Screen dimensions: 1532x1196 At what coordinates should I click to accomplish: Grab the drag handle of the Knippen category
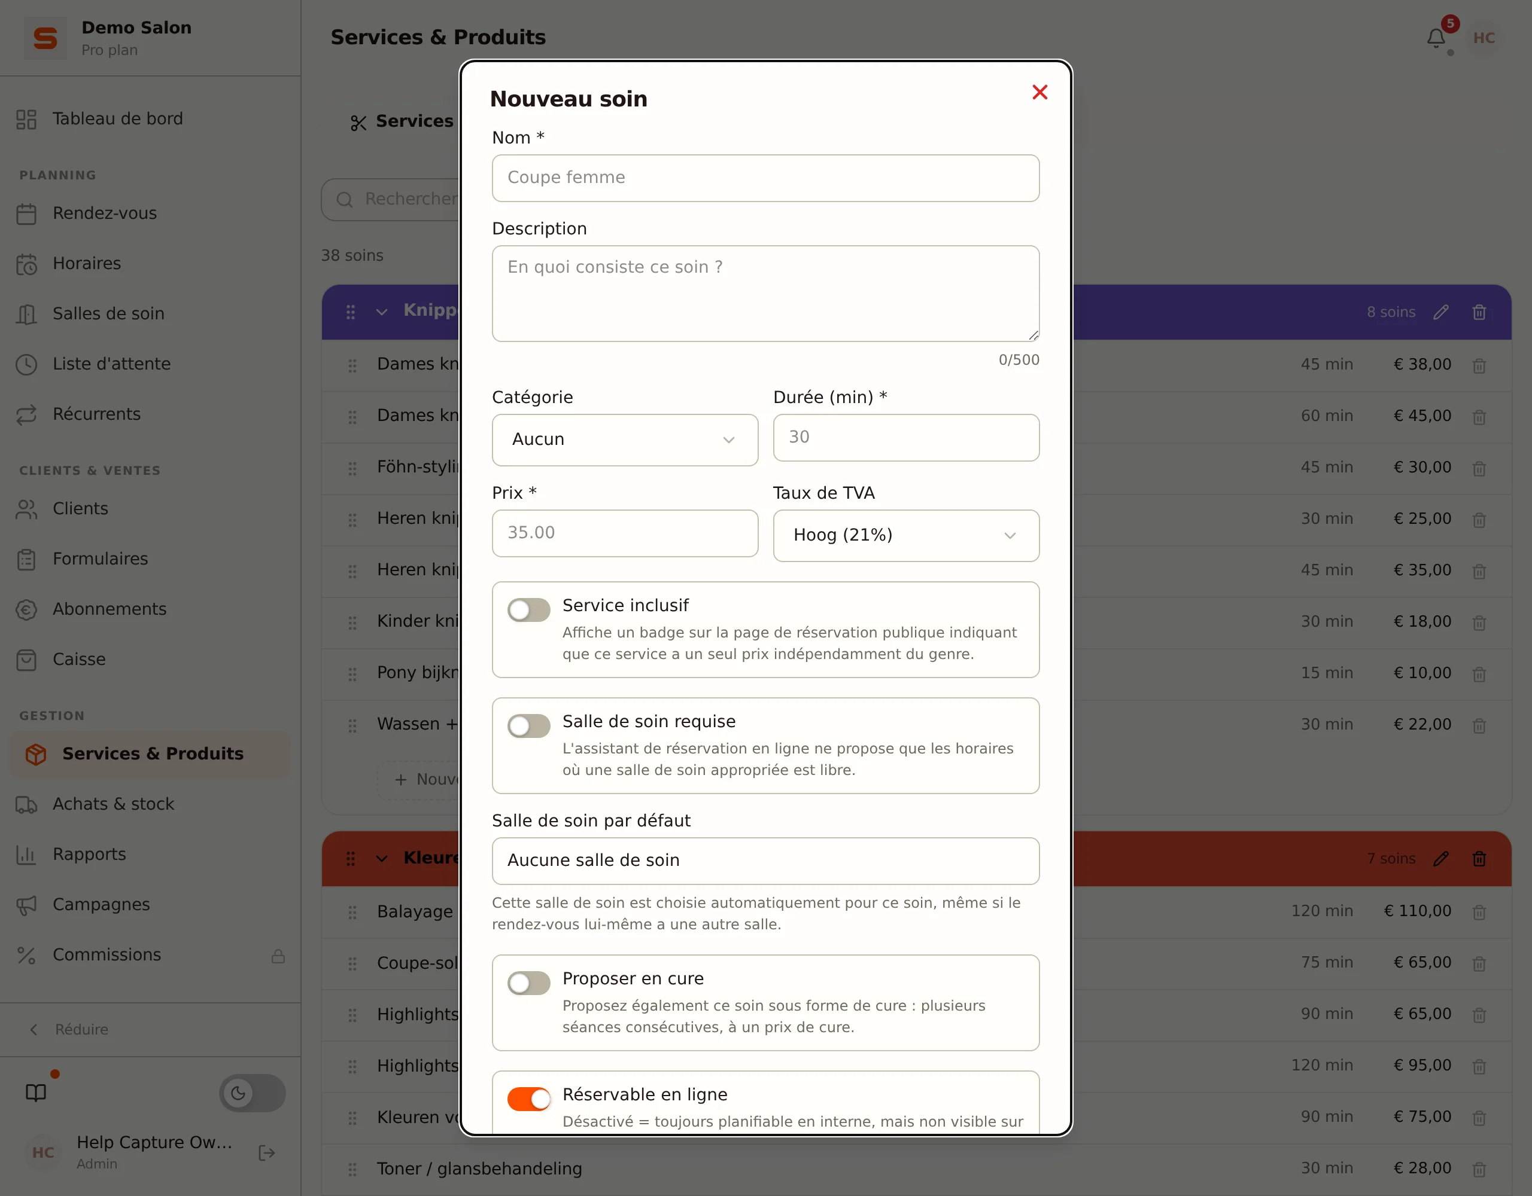(351, 312)
